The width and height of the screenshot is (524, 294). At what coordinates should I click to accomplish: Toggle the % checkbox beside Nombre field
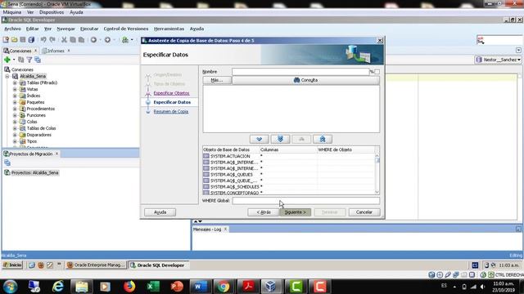click(377, 72)
